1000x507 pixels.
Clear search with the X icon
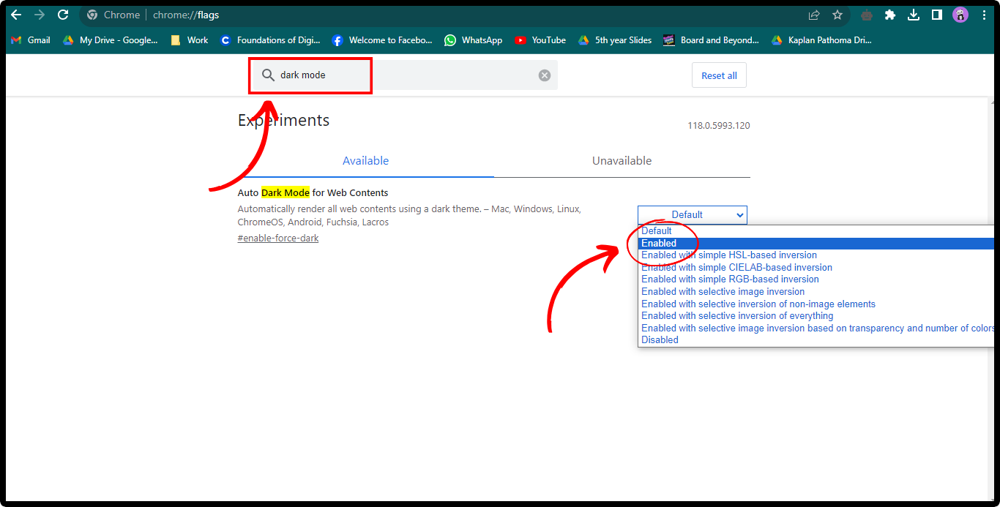pyautogui.click(x=545, y=75)
